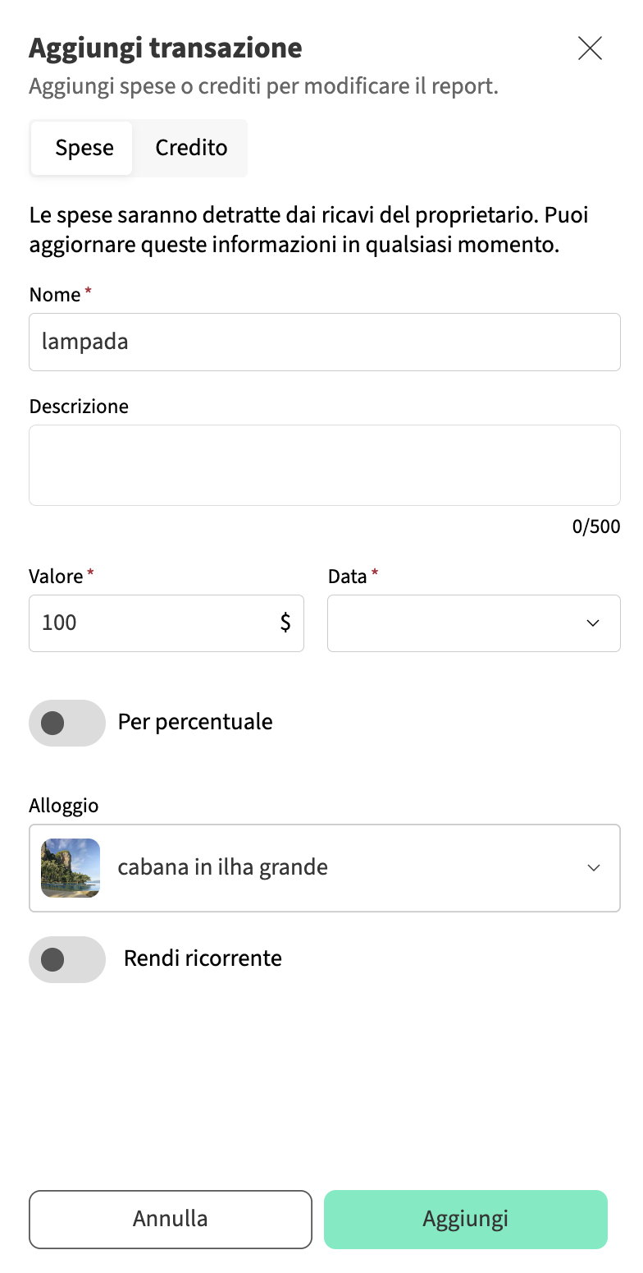Click the Rendi ricorrente label text
The image size is (643, 1273).
pyautogui.click(x=203, y=958)
